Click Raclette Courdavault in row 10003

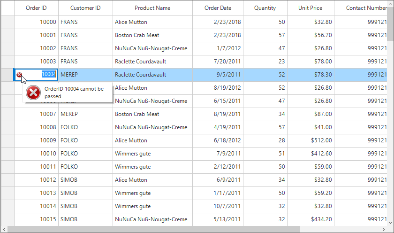click(x=152, y=62)
